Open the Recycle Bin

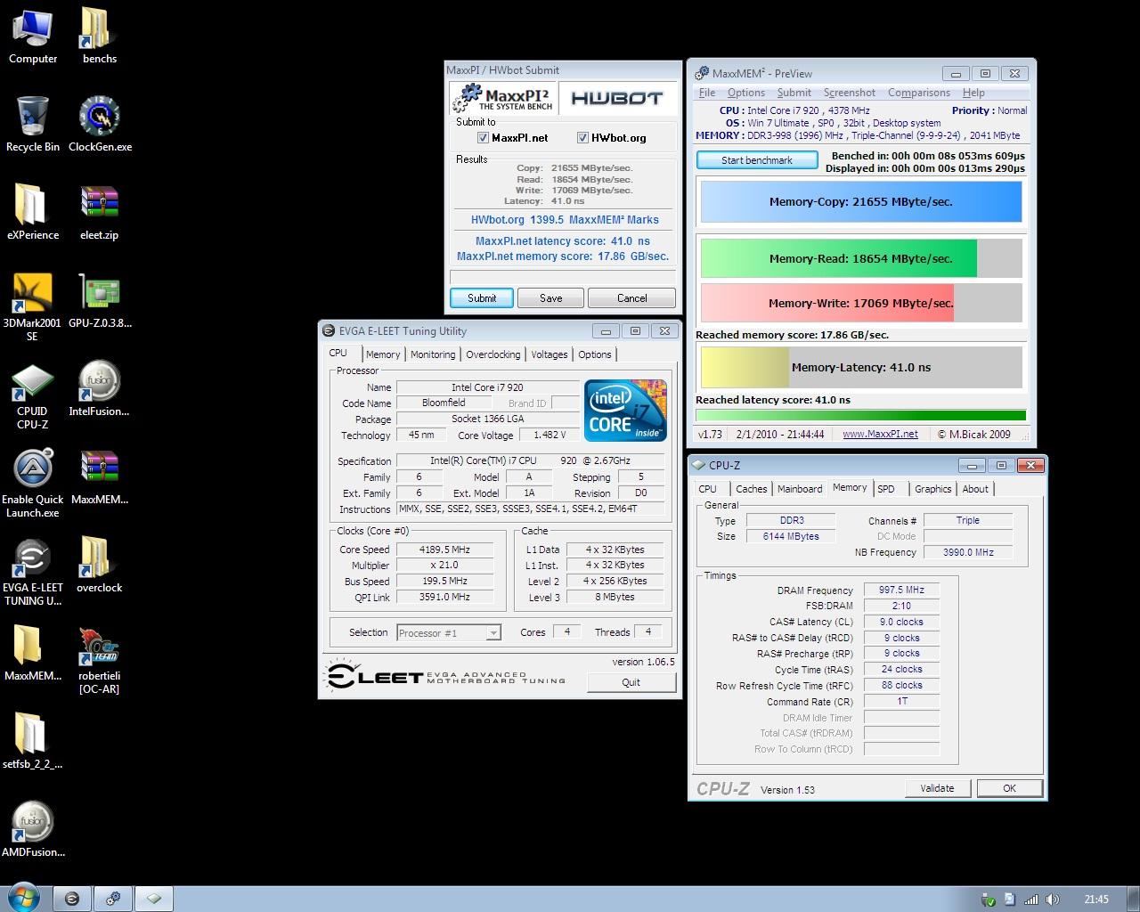32,124
